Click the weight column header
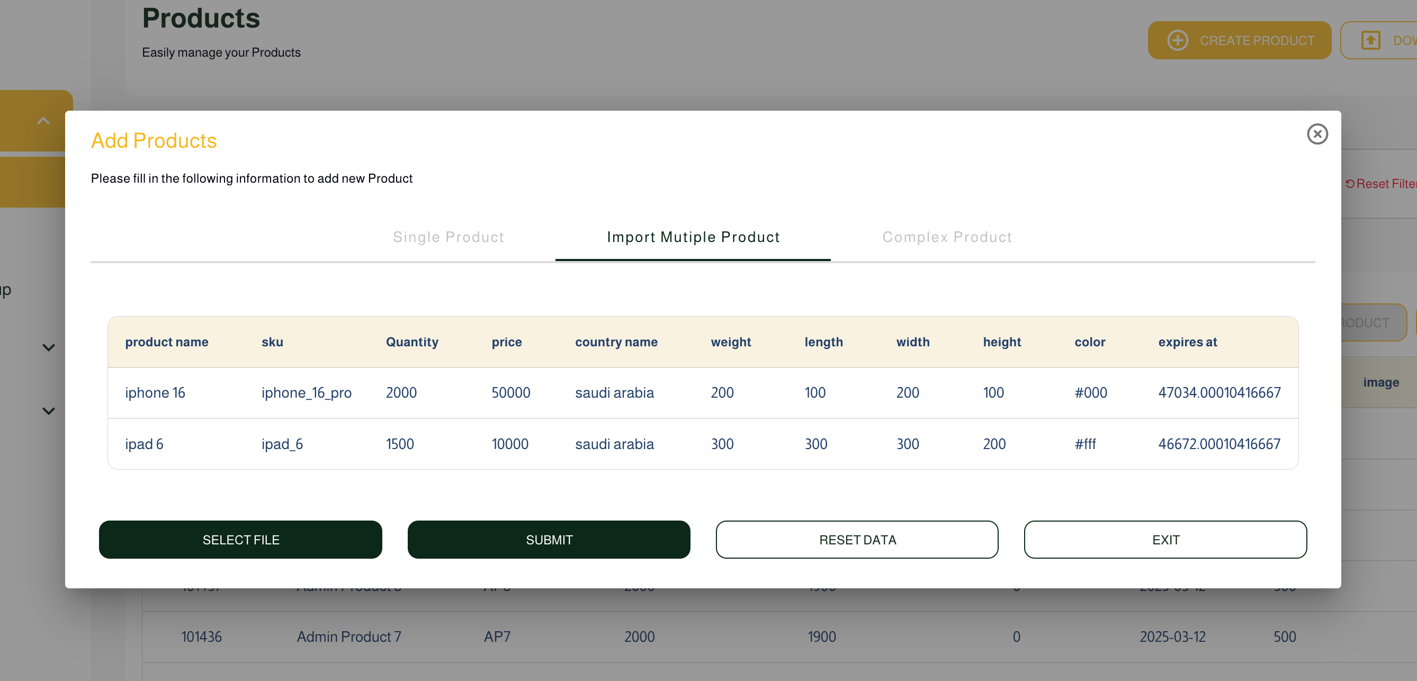Viewport: 1417px width, 681px height. pos(731,342)
